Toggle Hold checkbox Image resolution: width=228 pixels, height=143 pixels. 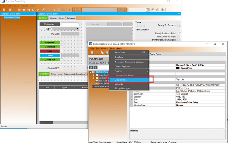[x=62, y=51]
